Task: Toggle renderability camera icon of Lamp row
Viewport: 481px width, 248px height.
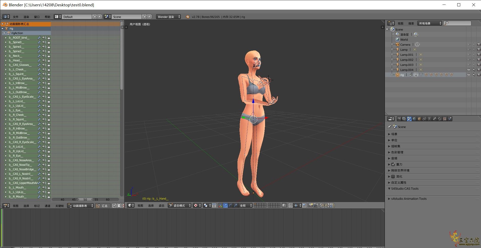Action: [x=478, y=49]
